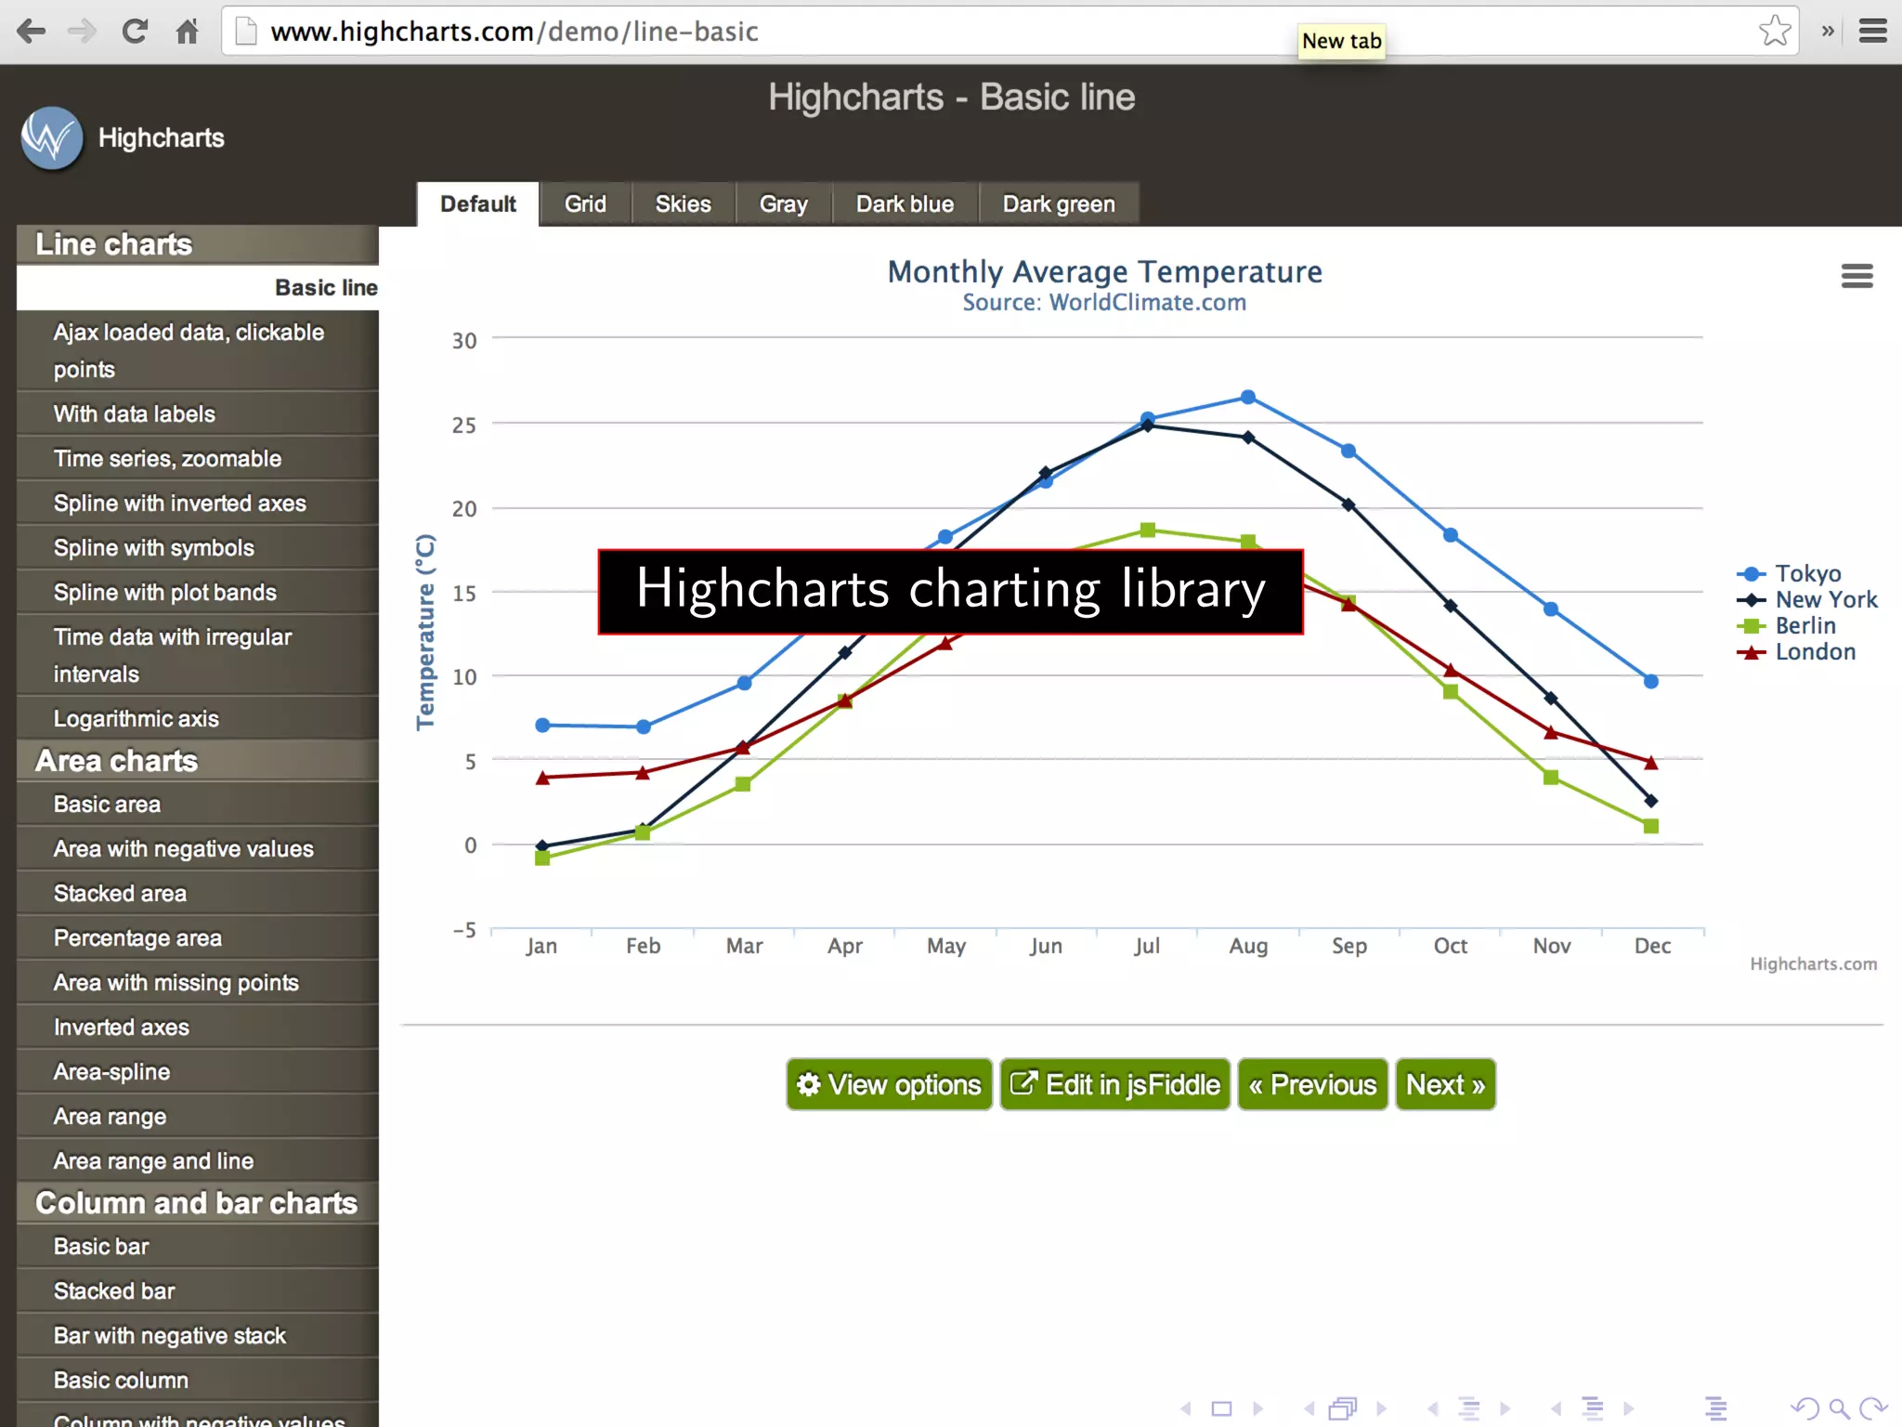This screenshot has width=1902, height=1427.
Task: Show hidden extensions via double chevron
Action: pos(1828,31)
